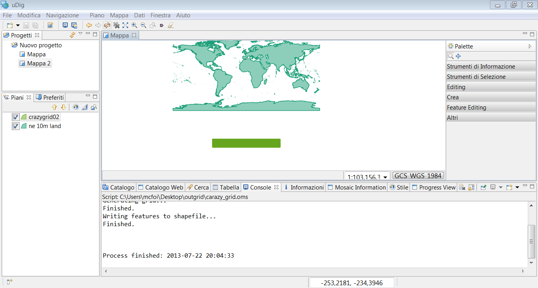This screenshot has width=538, height=288.
Task: Expand the Strumenti di Selezione palette drawer
Action: coord(491,77)
